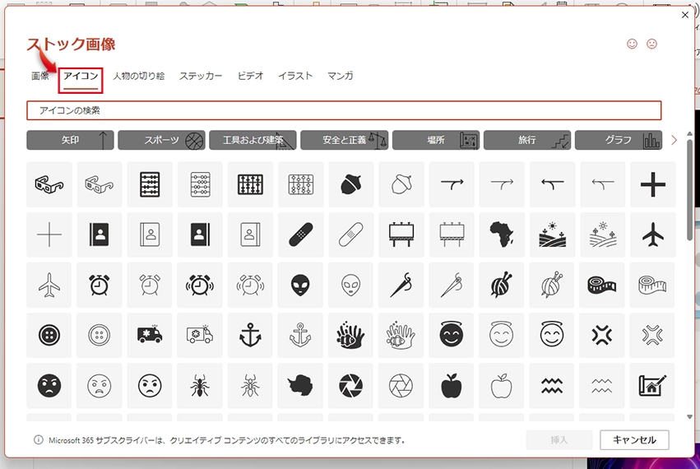Select the filled needle and thread icon

tap(401, 285)
